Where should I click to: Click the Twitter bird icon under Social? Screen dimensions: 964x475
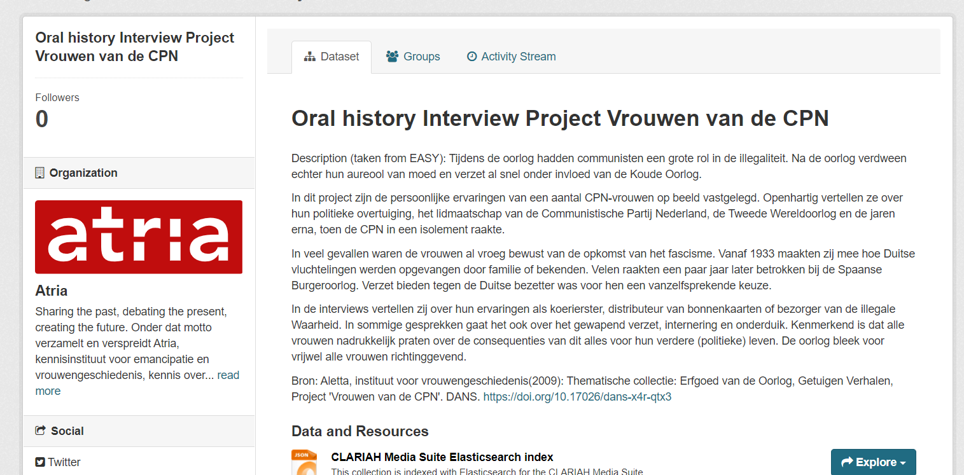coord(40,462)
